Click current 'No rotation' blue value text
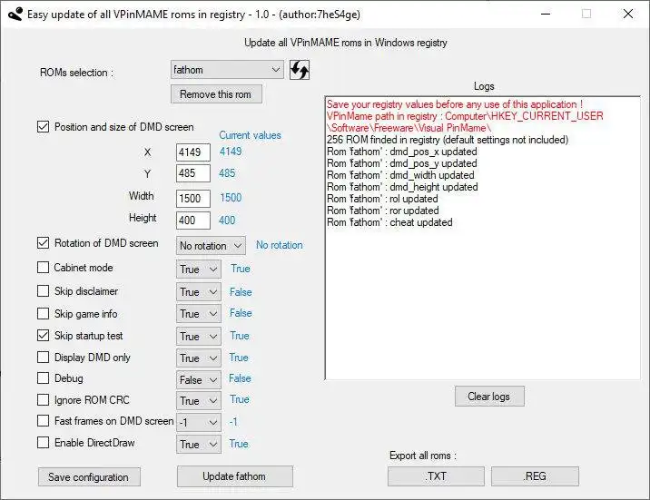Image resolution: width=650 pixels, height=500 pixels. pyautogui.click(x=279, y=245)
